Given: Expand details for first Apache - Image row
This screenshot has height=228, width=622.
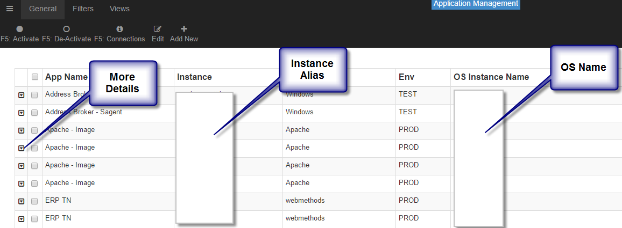Looking at the screenshot, I should tap(22, 130).
